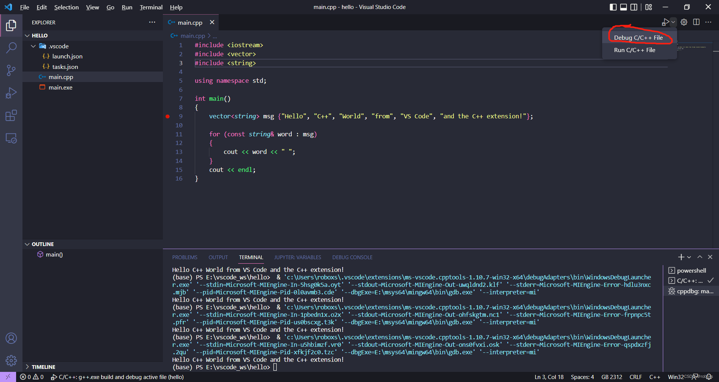Split the main.cpp editor
This screenshot has height=382, width=719.
point(697,22)
